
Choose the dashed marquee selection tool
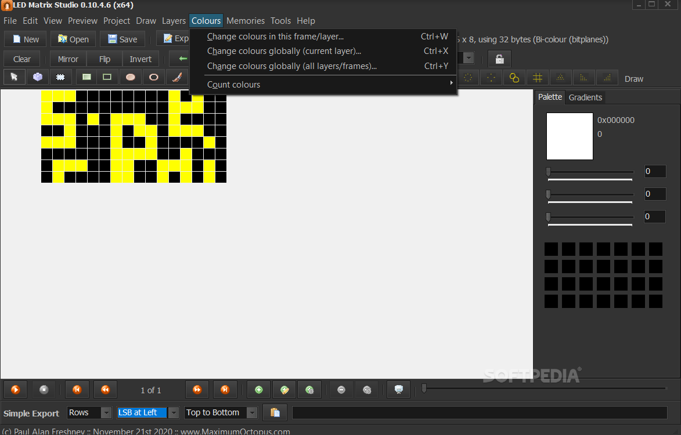(x=60, y=77)
